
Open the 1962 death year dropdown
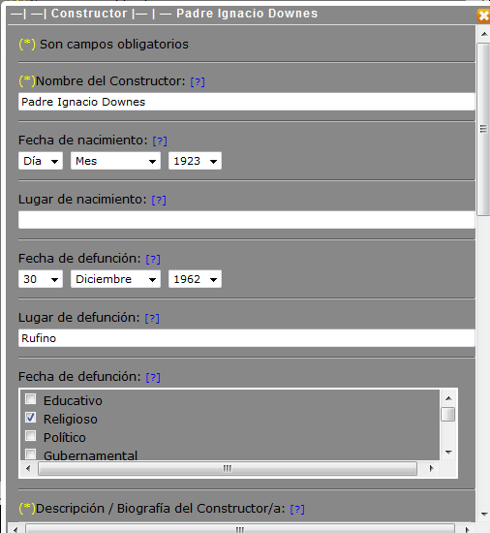195,279
